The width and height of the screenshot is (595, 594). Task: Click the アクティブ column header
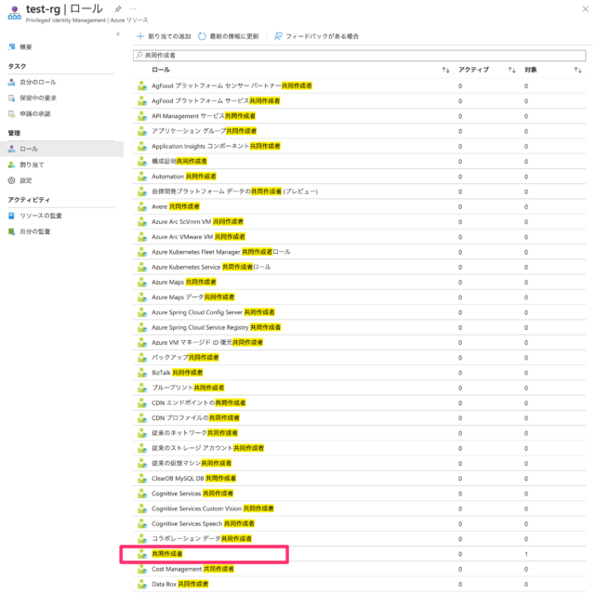[473, 70]
